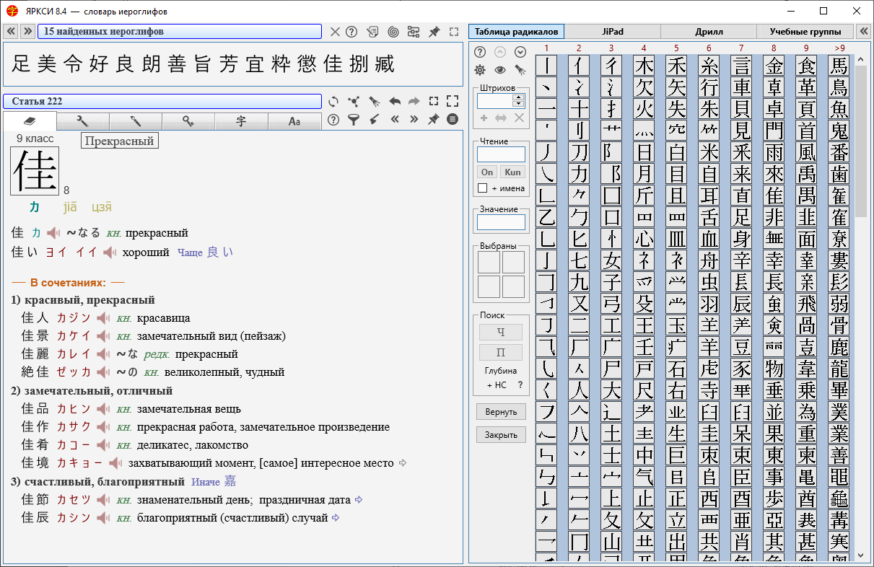Click the Закрыть button

[501, 435]
